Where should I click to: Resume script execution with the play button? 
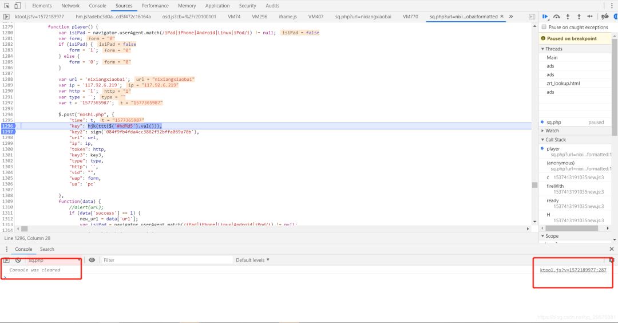click(545, 17)
